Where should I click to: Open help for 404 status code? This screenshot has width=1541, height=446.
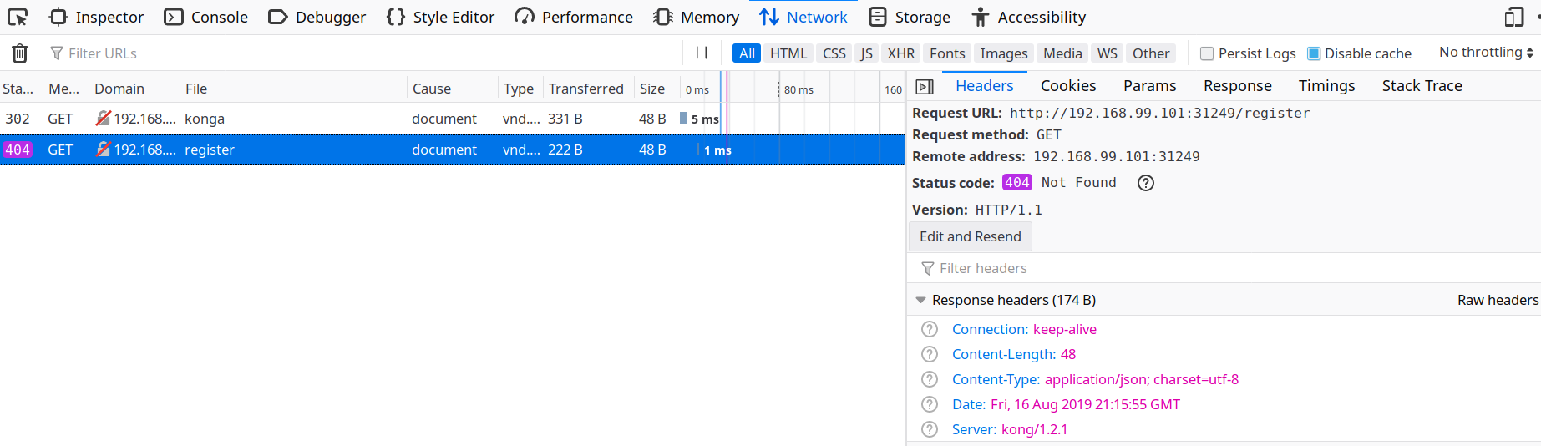coord(1146,183)
